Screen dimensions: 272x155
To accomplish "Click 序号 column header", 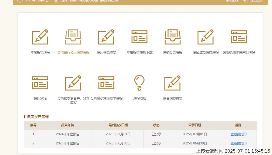I will pyautogui.click(x=33, y=125).
